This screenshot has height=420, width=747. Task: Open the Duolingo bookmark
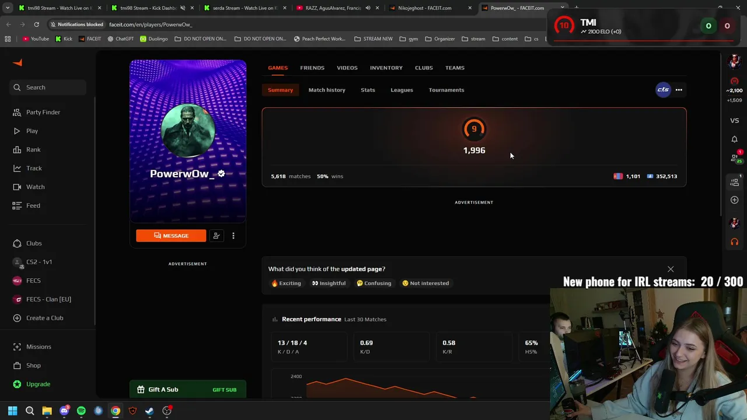[x=153, y=39]
